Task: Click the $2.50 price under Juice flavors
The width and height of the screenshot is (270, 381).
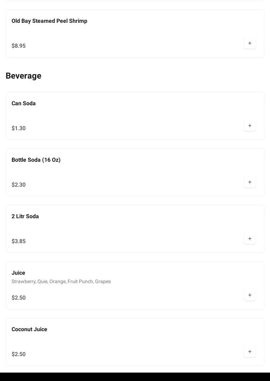Action: pyautogui.click(x=19, y=298)
